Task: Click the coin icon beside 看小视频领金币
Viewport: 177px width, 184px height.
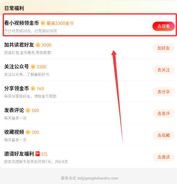Action: click(43, 23)
